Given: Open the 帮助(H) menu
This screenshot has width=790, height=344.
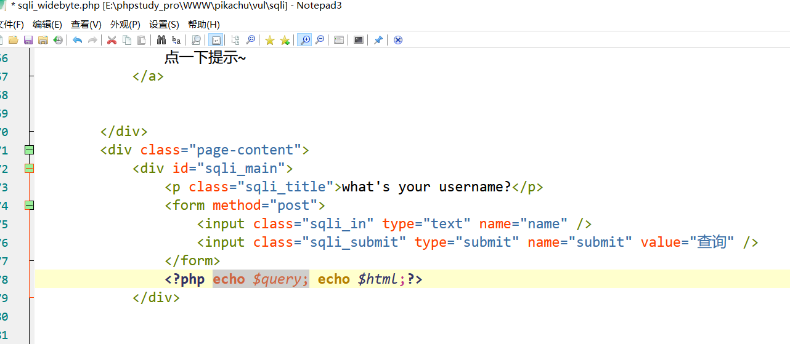Looking at the screenshot, I should pyautogui.click(x=204, y=25).
